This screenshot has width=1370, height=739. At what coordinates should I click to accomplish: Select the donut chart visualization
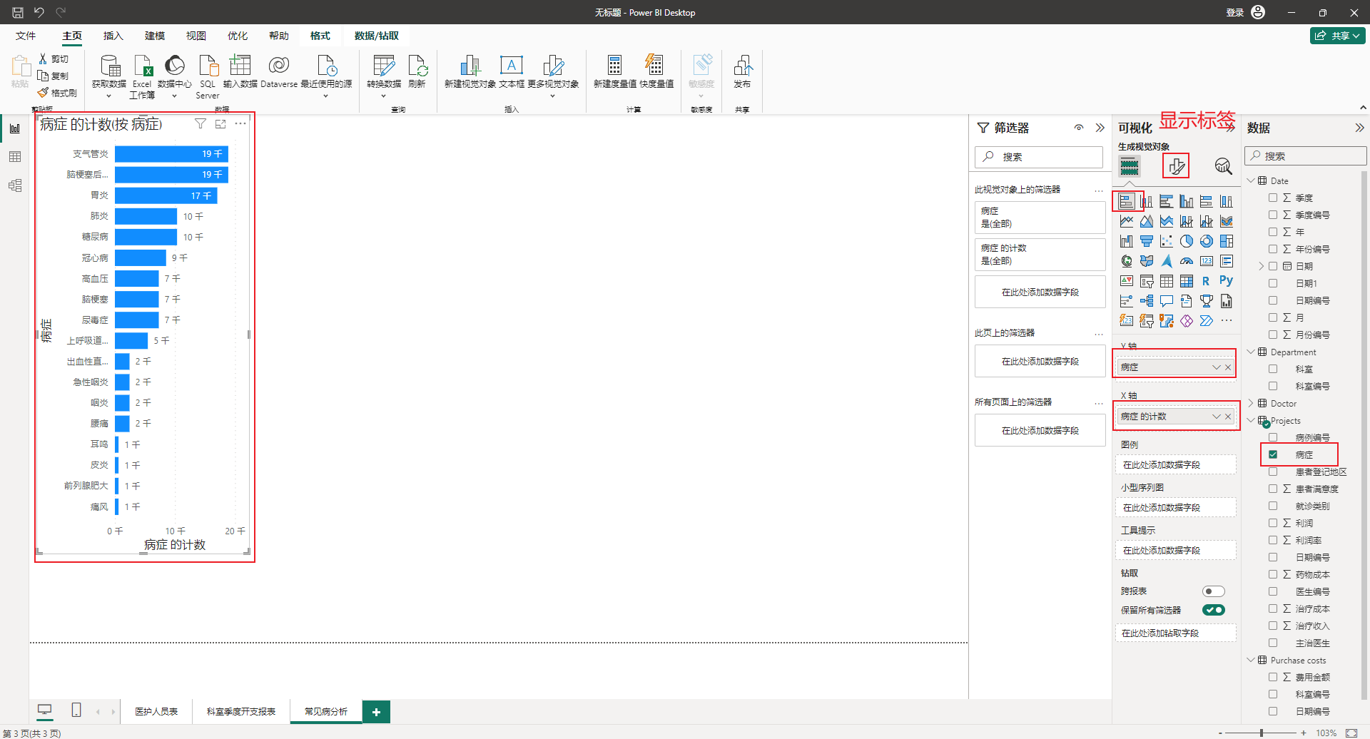pos(1206,241)
